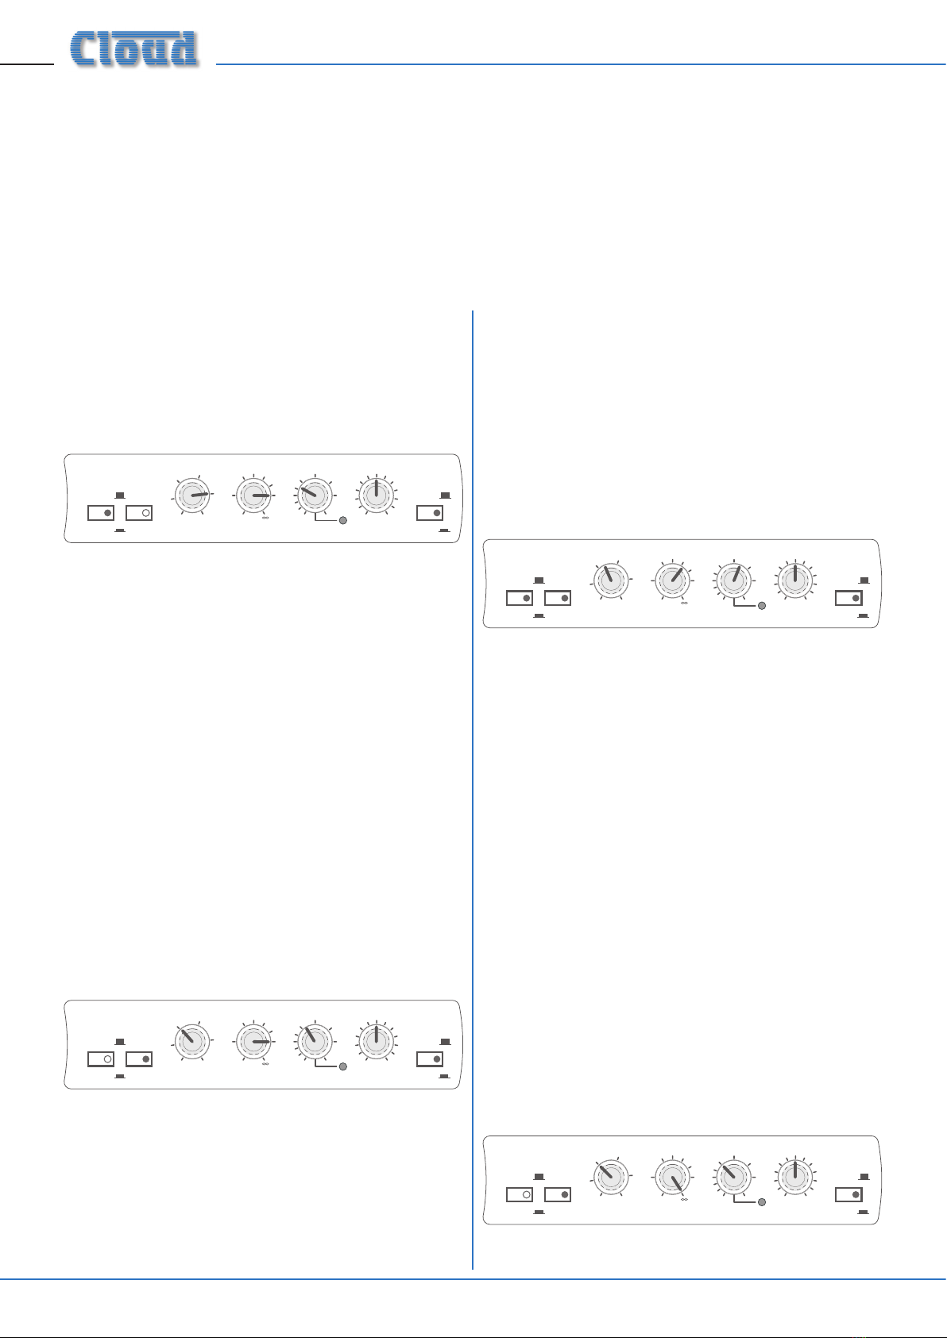Click the upper-left panel's first knob pointing right

pyautogui.click(x=191, y=495)
